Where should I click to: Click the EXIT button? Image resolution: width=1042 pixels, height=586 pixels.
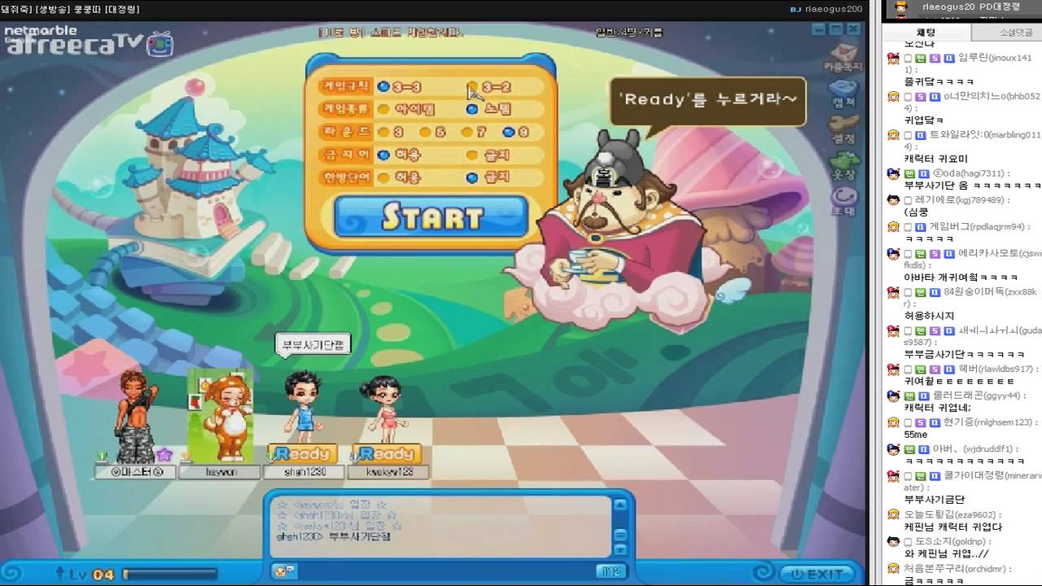(818, 574)
